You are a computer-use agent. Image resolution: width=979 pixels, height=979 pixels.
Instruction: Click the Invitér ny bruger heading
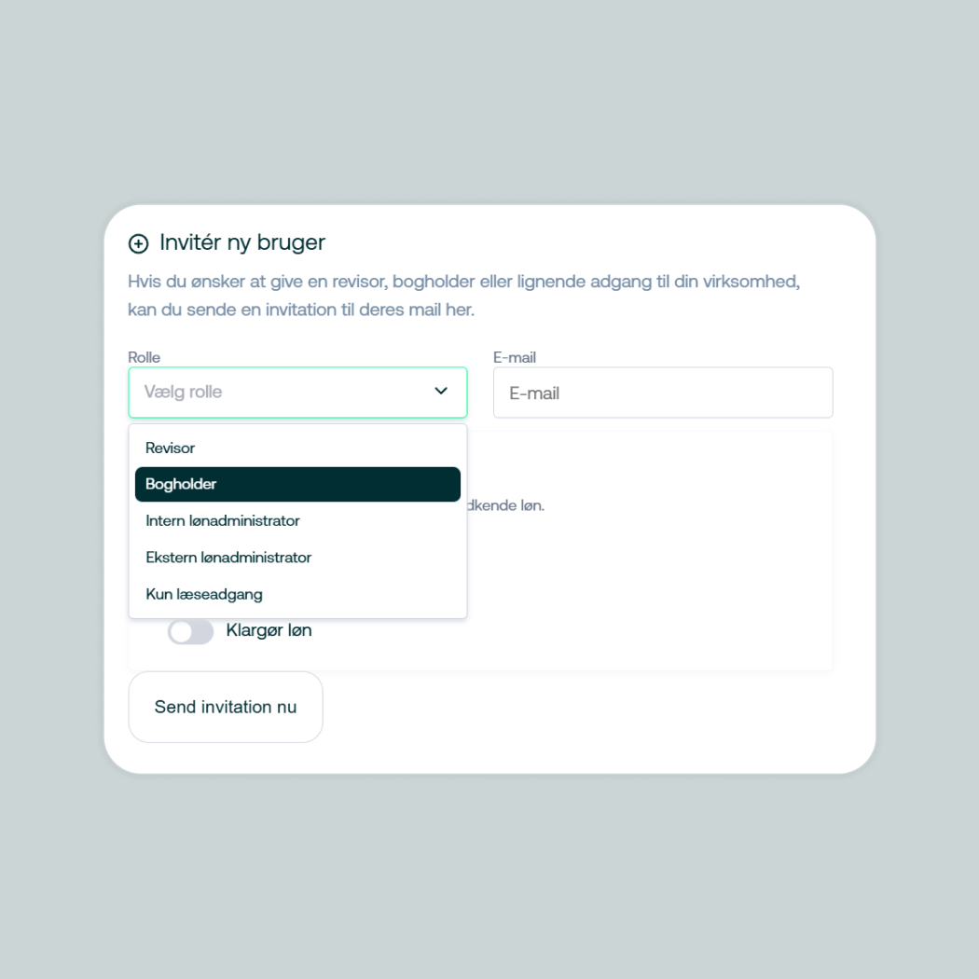pos(242,242)
